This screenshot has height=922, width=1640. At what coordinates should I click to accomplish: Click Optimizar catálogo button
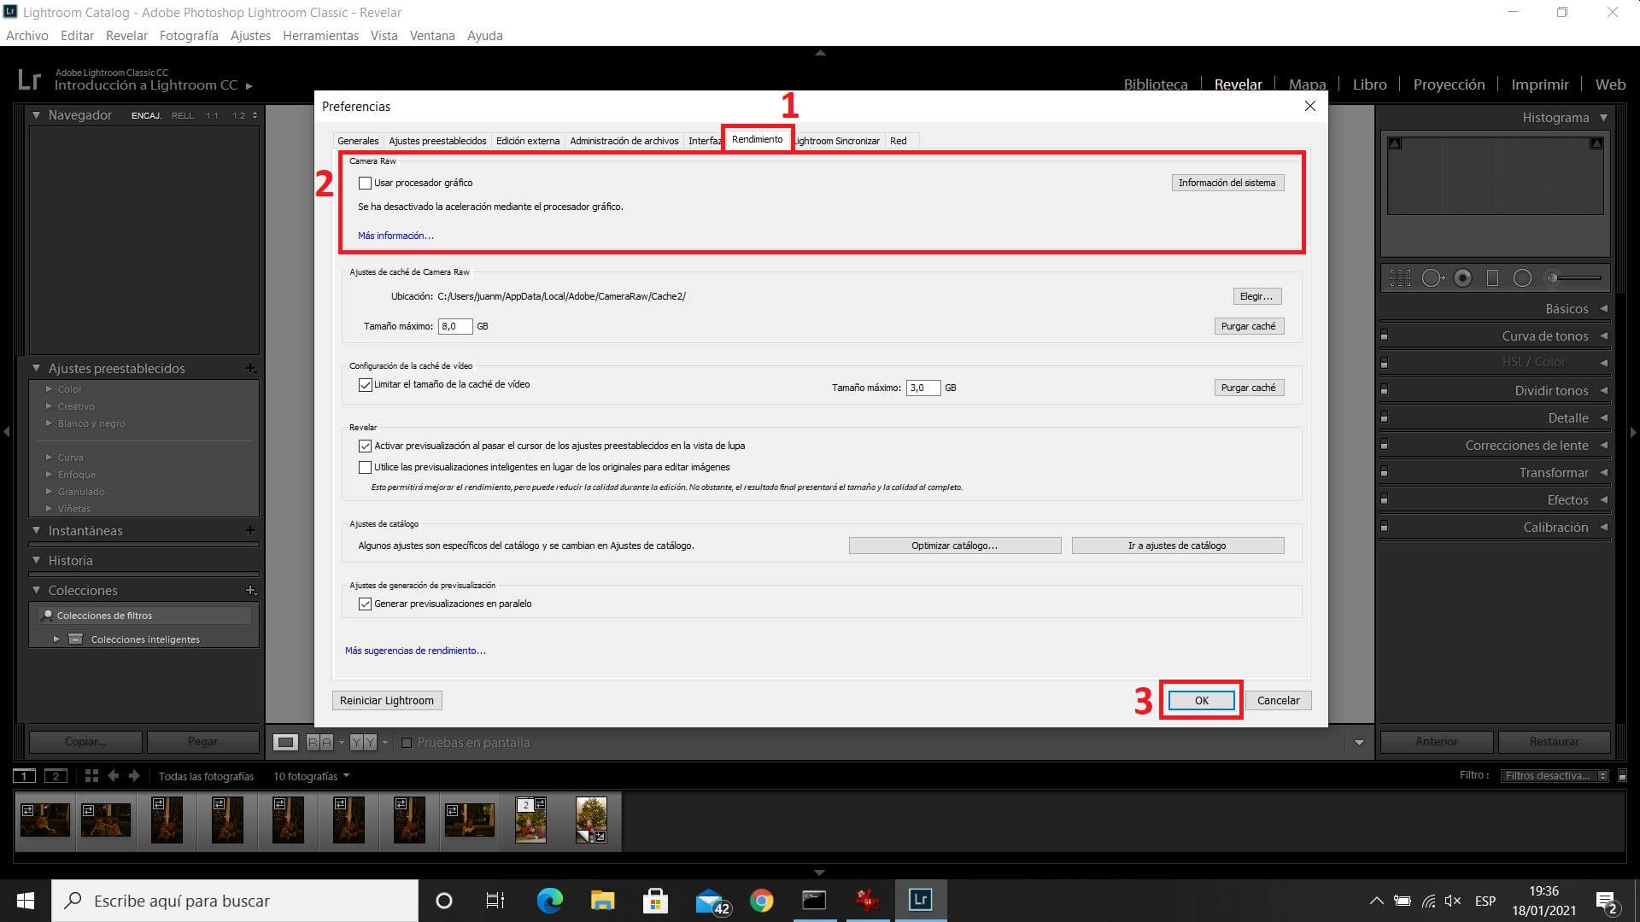pyautogui.click(x=954, y=545)
